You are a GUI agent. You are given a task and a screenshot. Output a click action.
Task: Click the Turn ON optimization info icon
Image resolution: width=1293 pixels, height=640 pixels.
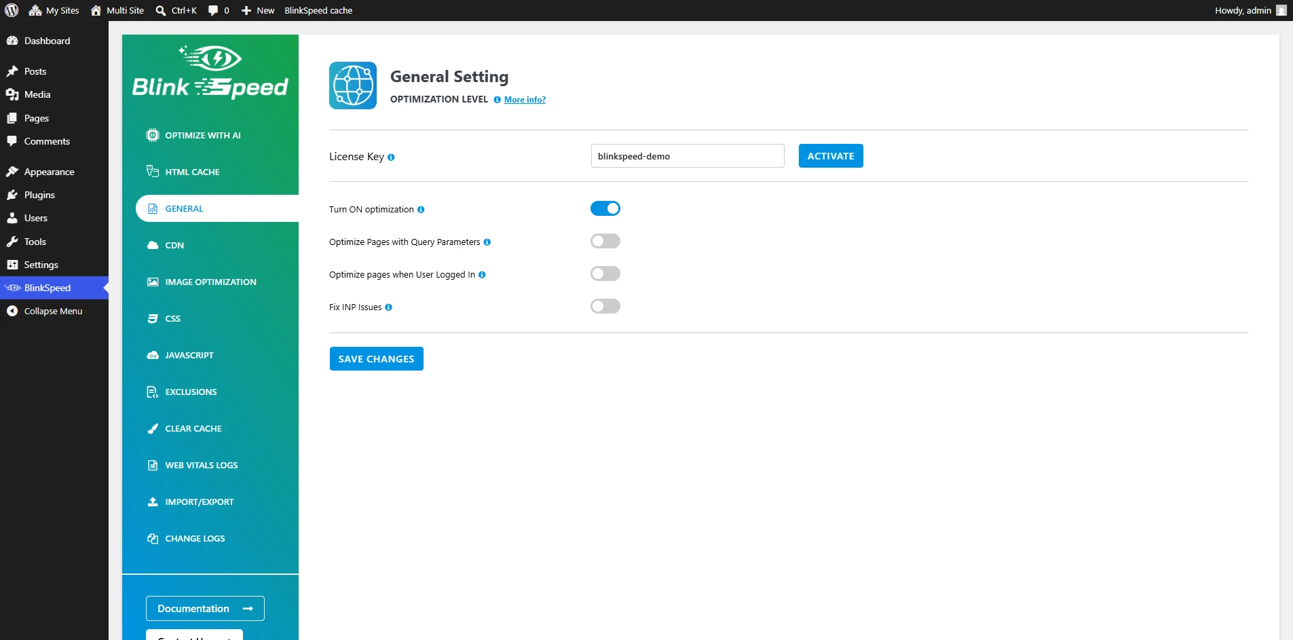coord(421,210)
